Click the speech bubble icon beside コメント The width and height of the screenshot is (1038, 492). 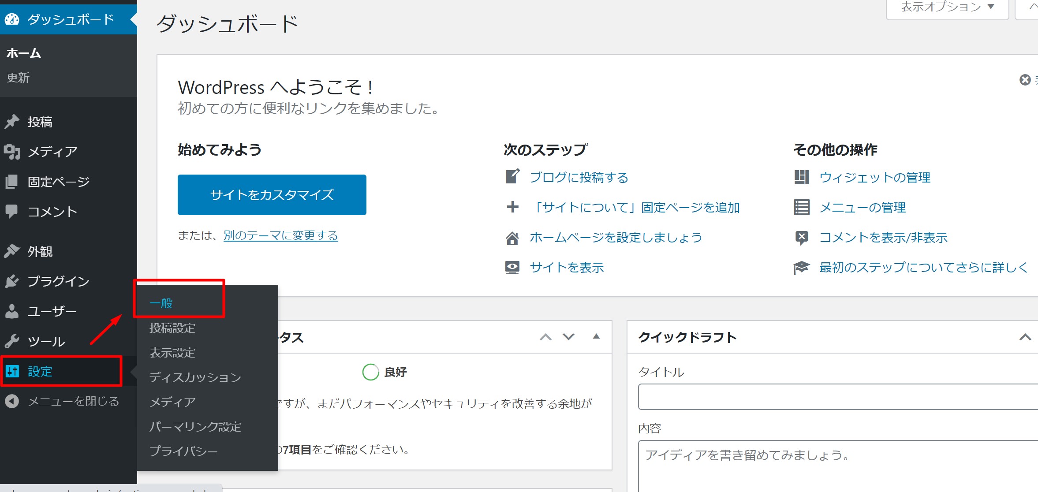point(12,212)
